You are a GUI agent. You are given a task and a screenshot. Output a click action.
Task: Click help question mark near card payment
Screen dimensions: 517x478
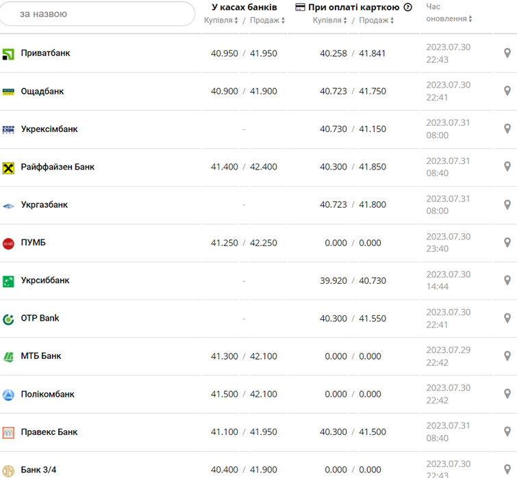click(408, 8)
